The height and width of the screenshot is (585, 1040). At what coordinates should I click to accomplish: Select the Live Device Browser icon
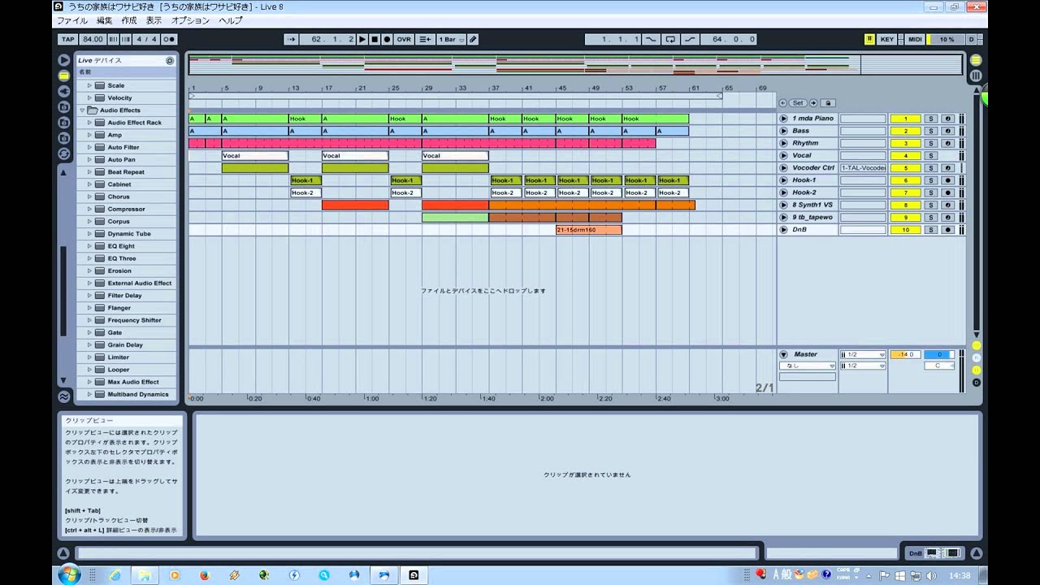[x=63, y=76]
